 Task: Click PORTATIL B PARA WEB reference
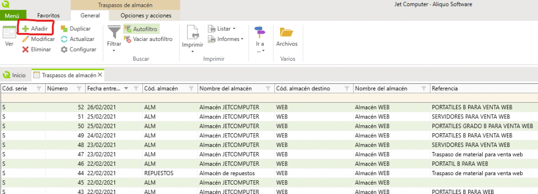point(460,164)
